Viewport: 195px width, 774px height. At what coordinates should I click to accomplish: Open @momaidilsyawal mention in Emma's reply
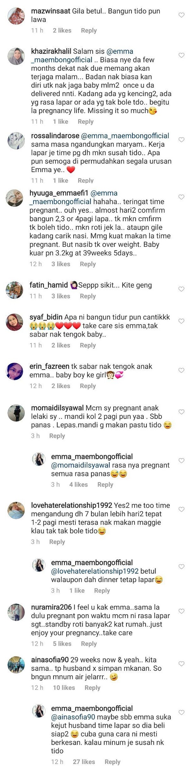81,465
